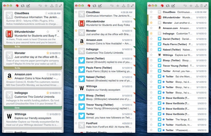Select the Amazon.com row in the middle window

tap(104, 42)
